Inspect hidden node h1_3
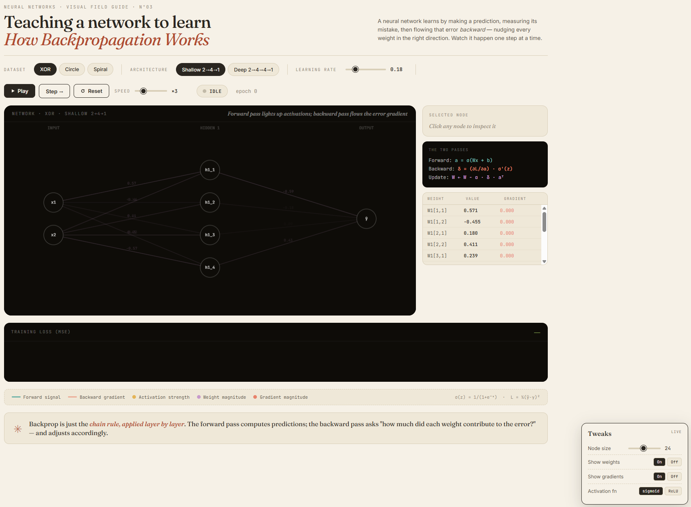Screen dimensions: 691x507 point(210,235)
